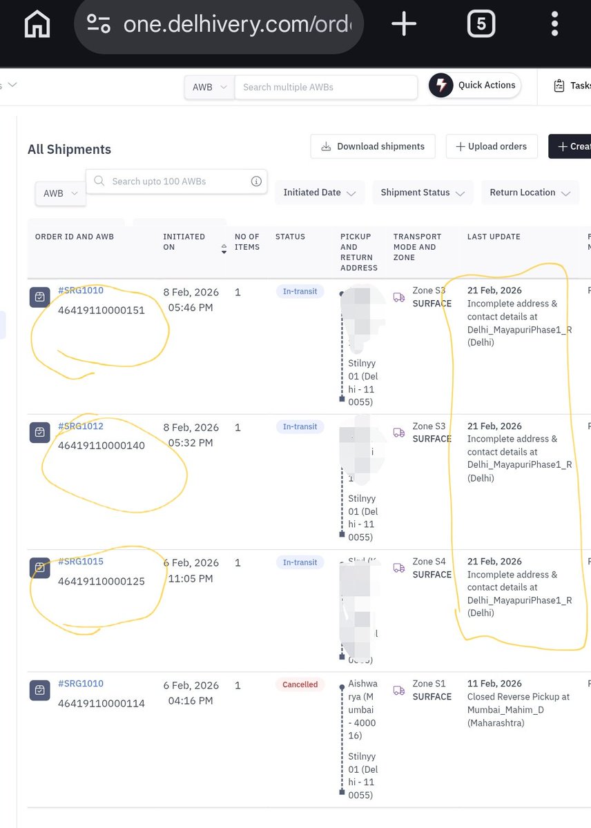Open order #SRG1010 with AWB 46419110000151

point(81,290)
